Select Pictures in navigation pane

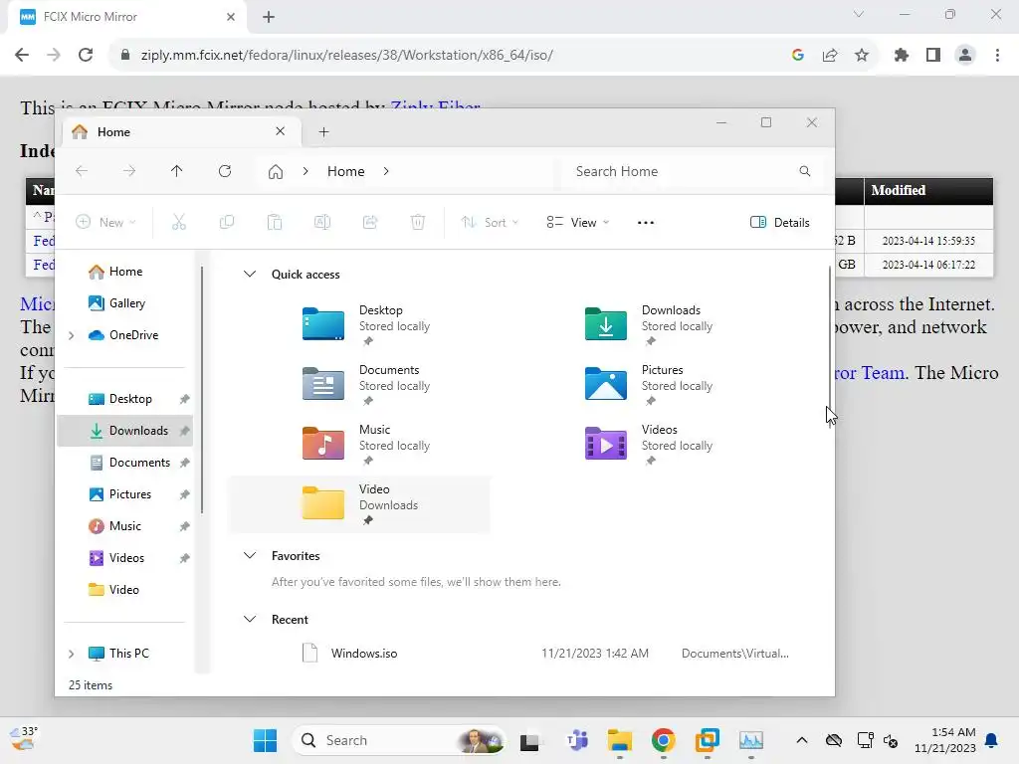coord(124,494)
